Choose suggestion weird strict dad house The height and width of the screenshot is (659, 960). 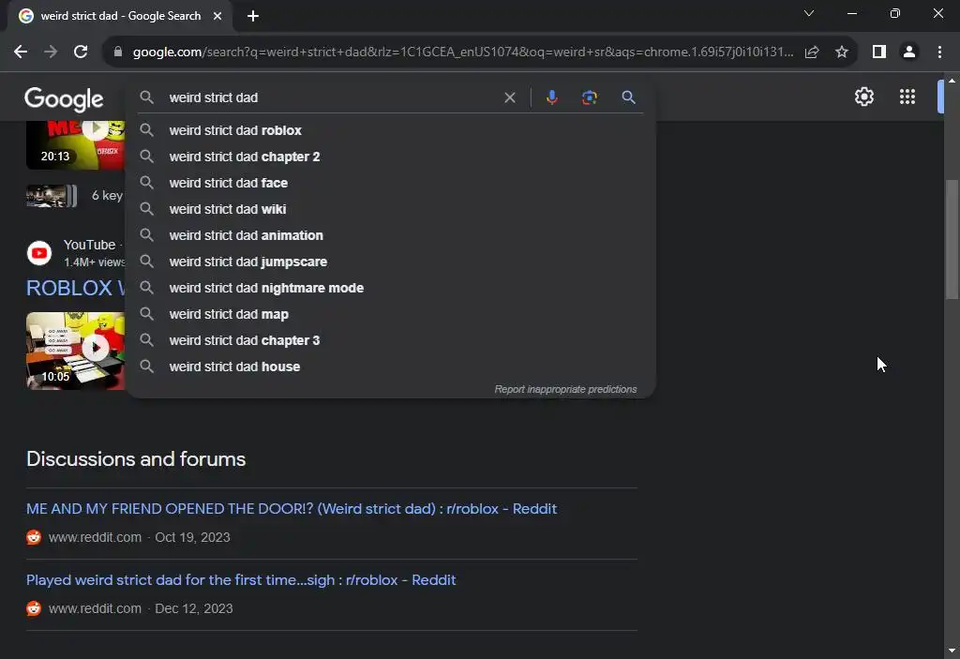click(x=391, y=367)
